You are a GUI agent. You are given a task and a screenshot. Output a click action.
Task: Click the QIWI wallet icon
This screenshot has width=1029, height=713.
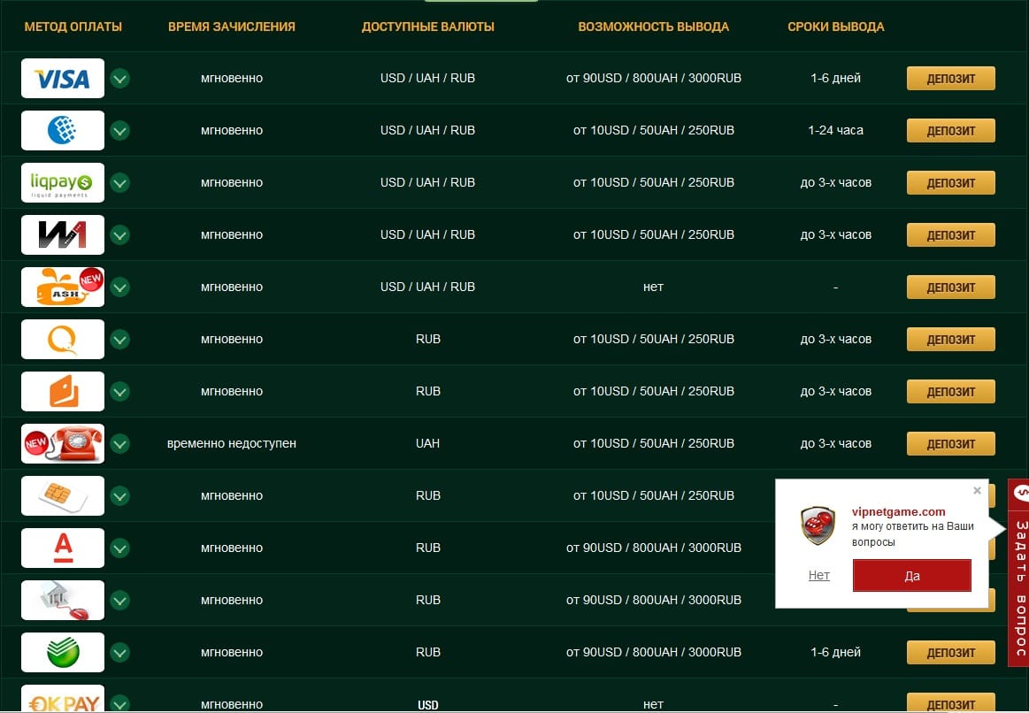point(62,340)
